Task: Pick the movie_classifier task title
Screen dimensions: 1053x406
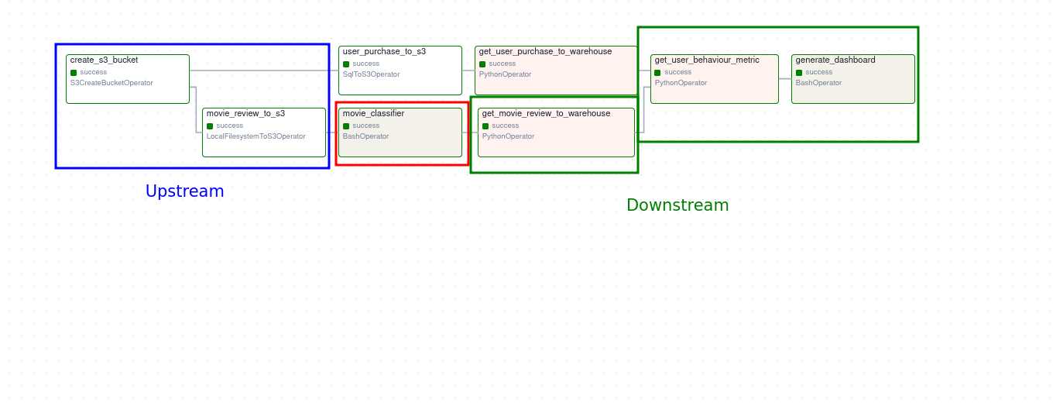Action: pyautogui.click(x=373, y=113)
